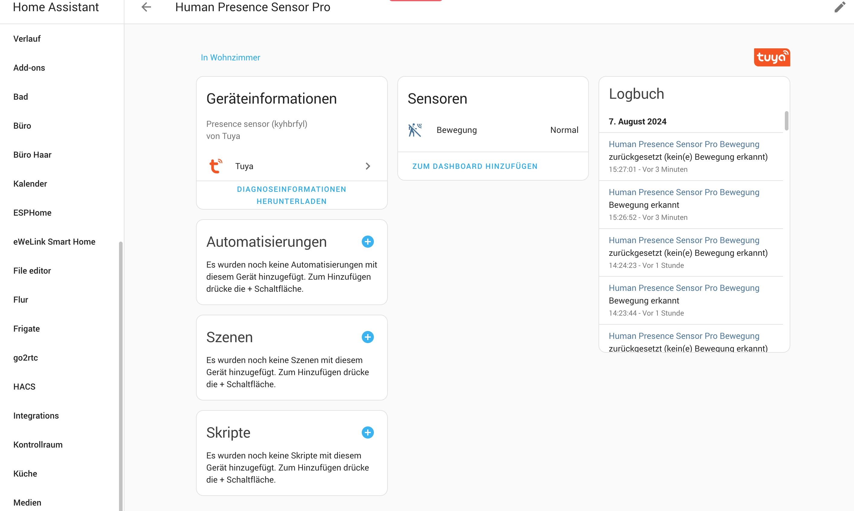This screenshot has height=511, width=854.
Task: Open the 15:27:01 logbook entry link
Action: point(684,144)
